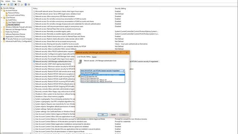Click 'Classic - local users authenticate as themselves' value
238x134 pixels.
131,44
